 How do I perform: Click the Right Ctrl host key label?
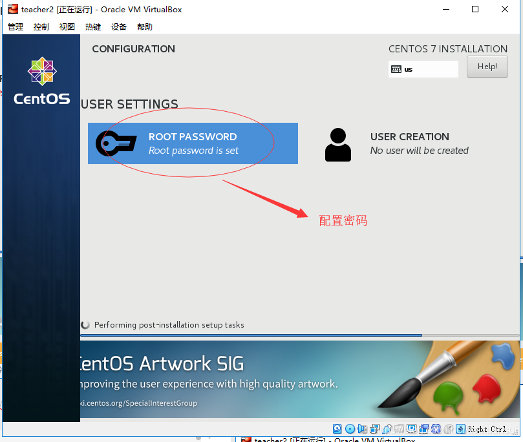coord(487,429)
